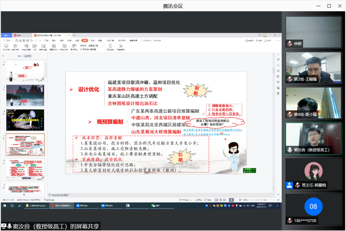Collapse the slide thumbnail panel with double chevron

pyautogui.click(x=3, y=56)
